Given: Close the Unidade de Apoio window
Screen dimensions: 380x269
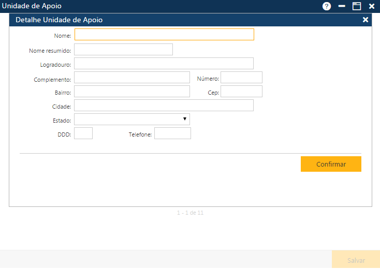Looking at the screenshot, I should click(x=372, y=6).
